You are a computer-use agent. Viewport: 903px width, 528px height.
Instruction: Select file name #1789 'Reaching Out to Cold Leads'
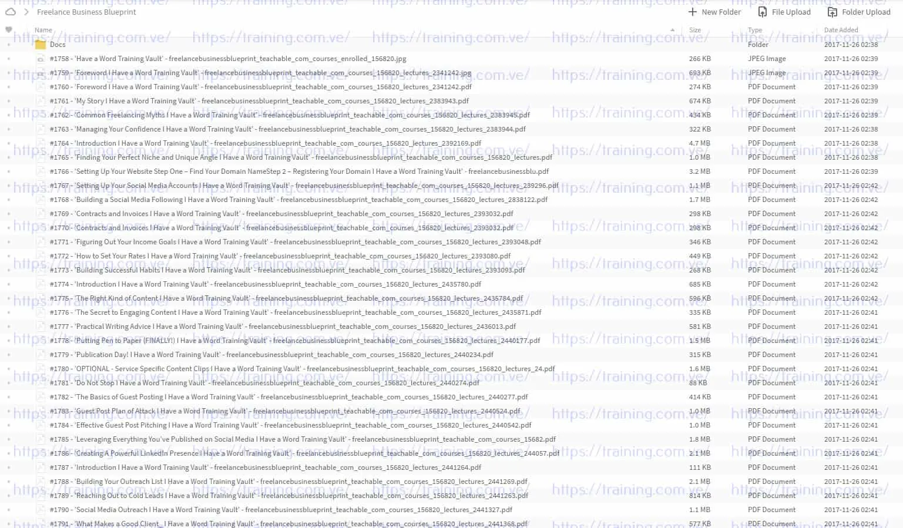289,496
